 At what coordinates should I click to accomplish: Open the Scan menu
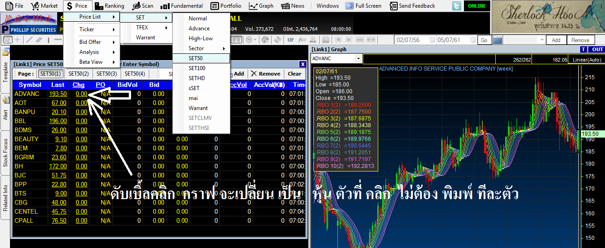[143, 6]
